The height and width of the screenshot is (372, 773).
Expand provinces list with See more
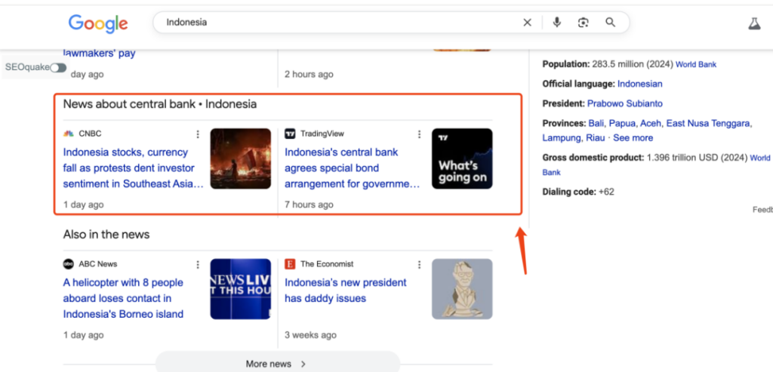tap(633, 138)
